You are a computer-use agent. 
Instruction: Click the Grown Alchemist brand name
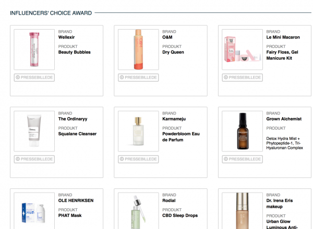point(284,119)
